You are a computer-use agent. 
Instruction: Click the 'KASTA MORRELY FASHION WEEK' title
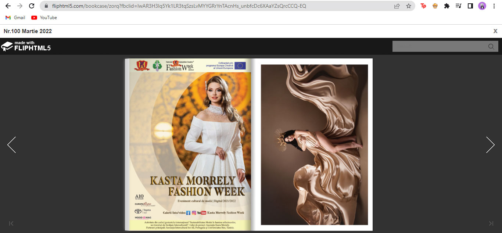[x=197, y=186]
